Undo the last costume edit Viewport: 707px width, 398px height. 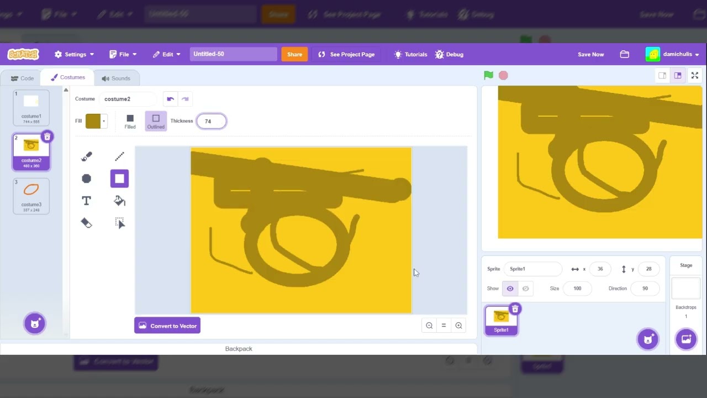[170, 99]
